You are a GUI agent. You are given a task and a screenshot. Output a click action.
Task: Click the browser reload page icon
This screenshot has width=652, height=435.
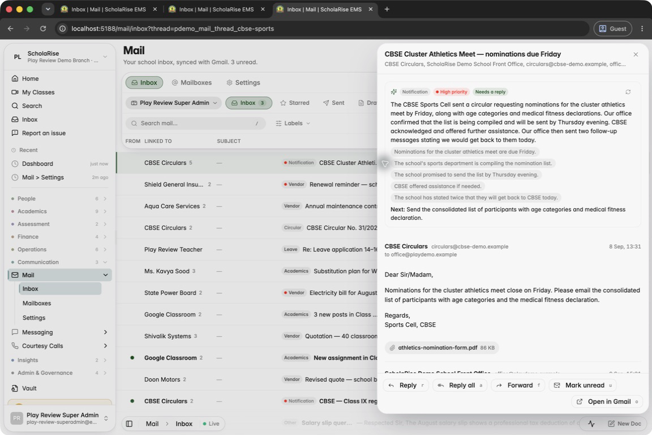43,29
